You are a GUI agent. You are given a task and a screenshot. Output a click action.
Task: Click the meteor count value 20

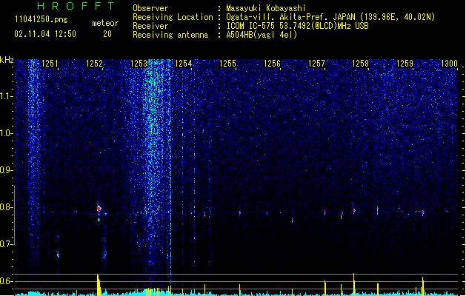click(107, 34)
